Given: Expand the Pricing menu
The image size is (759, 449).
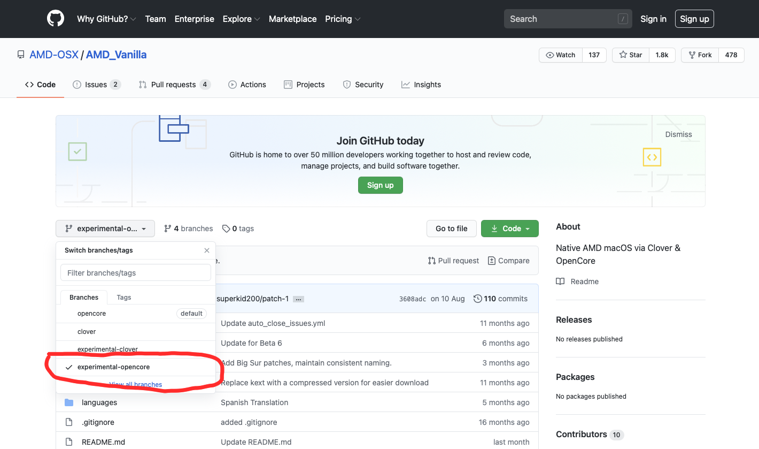Looking at the screenshot, I should click(x=343, y=19).
